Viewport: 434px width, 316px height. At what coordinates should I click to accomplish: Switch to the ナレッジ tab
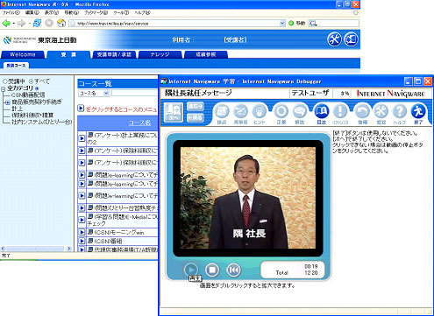(x=160, y=54)
